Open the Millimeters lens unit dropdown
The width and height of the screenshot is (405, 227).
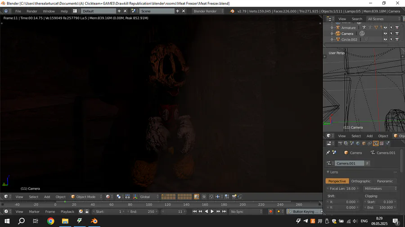tap(380, 189)
